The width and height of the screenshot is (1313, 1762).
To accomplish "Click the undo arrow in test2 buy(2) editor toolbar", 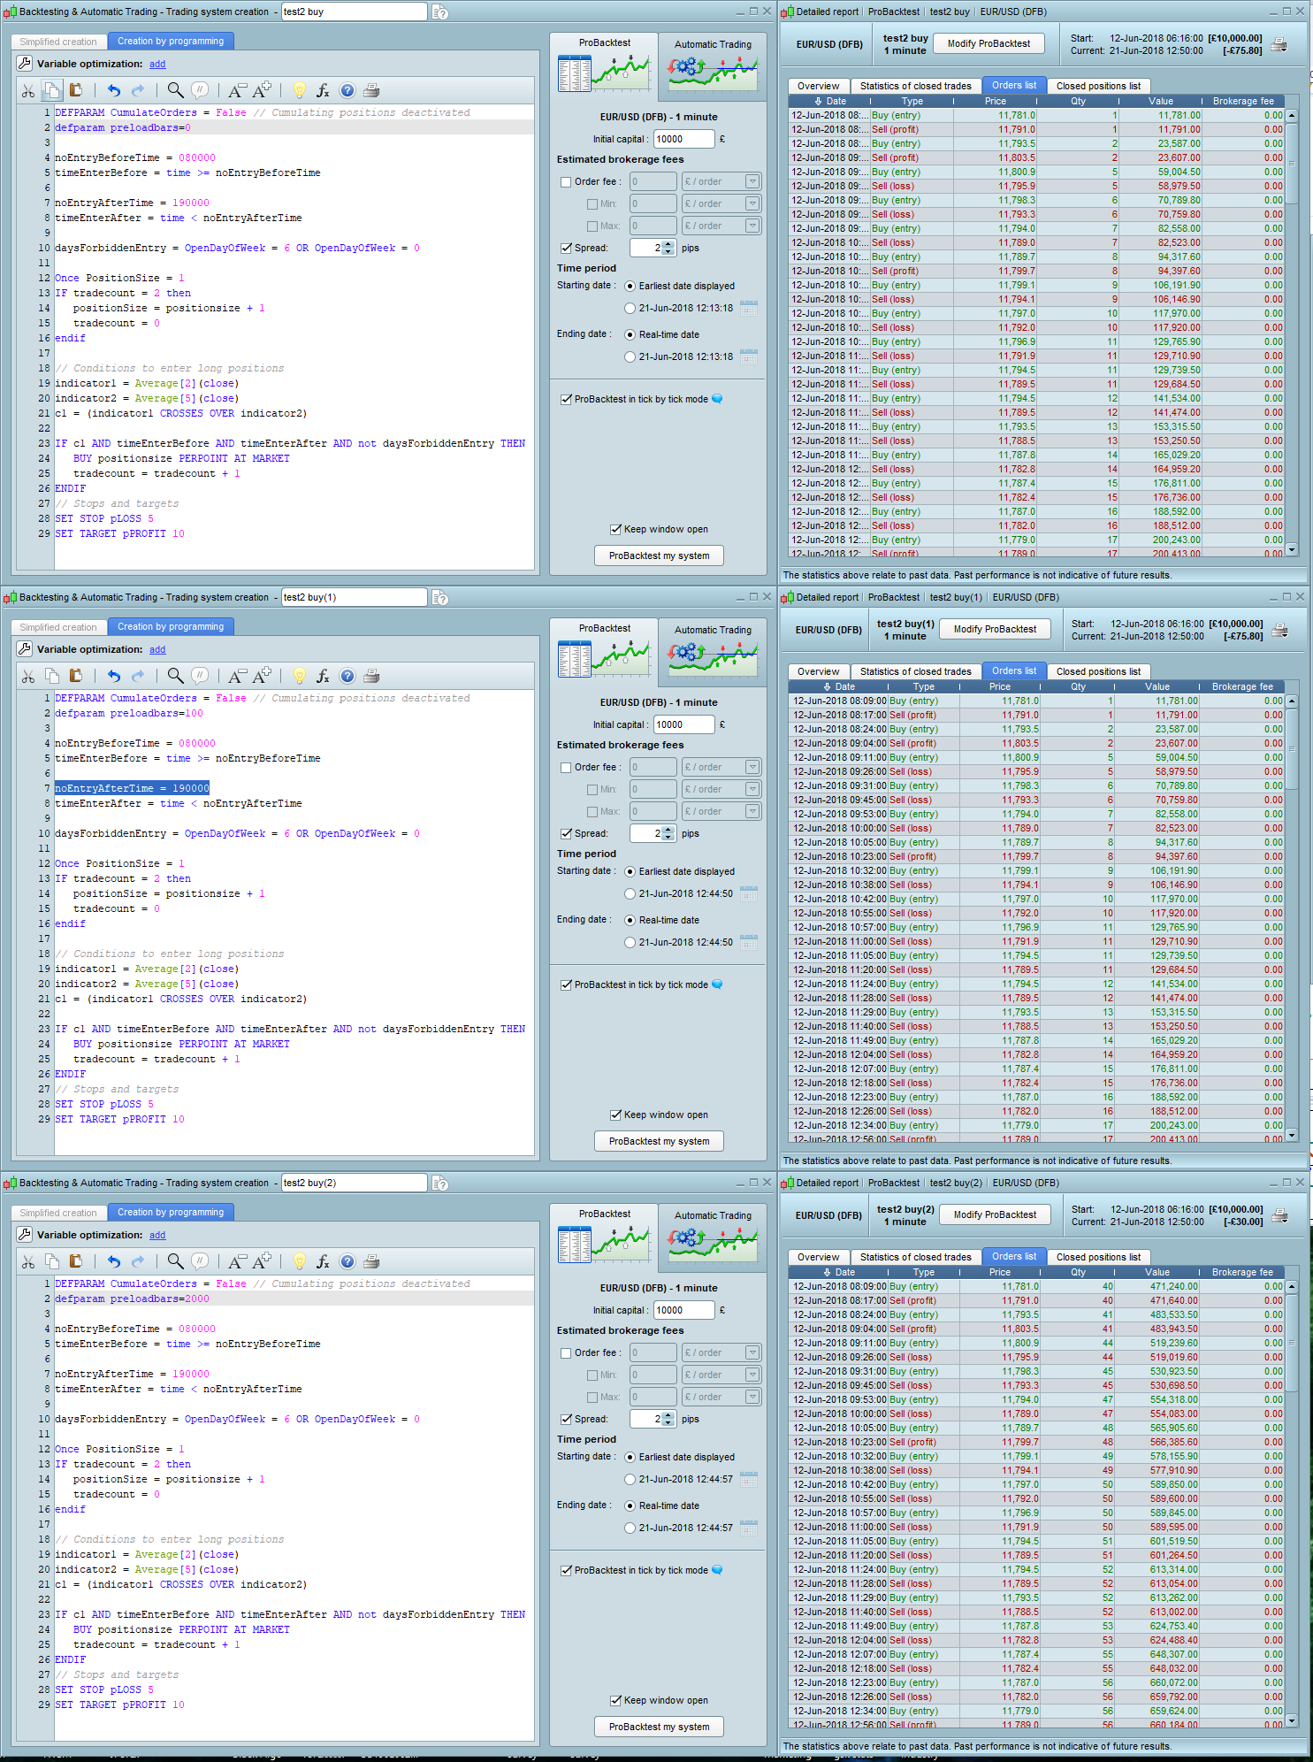I will coord(114,1261).
